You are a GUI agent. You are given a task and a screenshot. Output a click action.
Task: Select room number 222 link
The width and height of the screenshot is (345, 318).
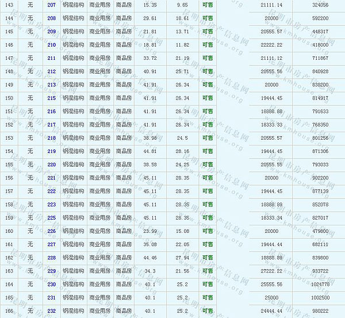[x=52, y=191]
